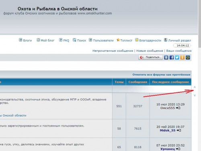The image size is (201, 151).
Task: Click the Поделиться share button
Action: tap(150, 57)
